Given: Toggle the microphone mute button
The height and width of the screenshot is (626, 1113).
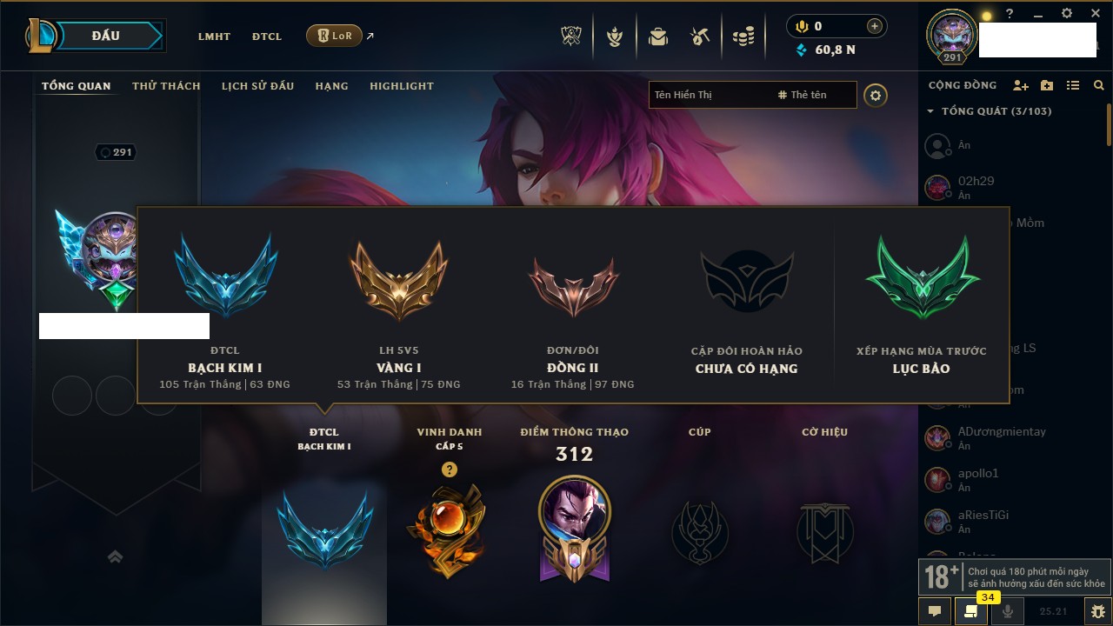Looking at the screenshot, I should [1008, 611].
